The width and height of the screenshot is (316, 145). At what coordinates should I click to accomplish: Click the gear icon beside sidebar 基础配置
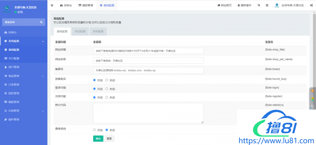coord(6,50)
